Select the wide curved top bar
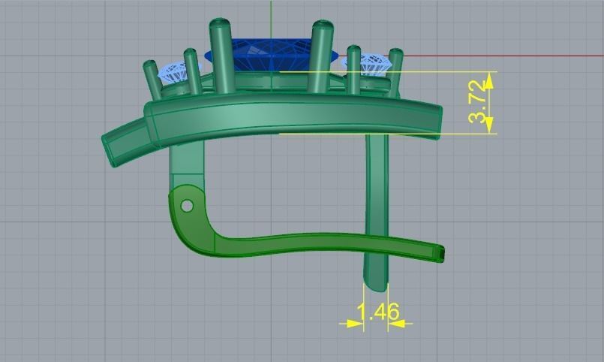 coord(293,118)
